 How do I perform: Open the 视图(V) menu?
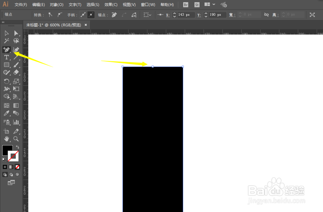point(129,5)
